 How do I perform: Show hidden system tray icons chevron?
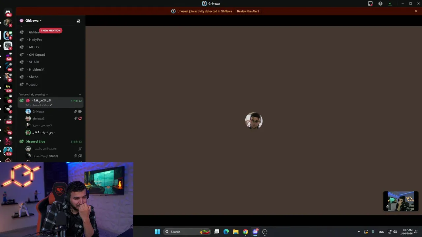pyautogui.click(x=359, y=232)
